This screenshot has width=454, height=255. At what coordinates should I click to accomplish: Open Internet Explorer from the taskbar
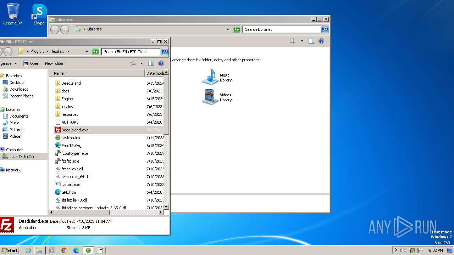(x=28, y=250)
